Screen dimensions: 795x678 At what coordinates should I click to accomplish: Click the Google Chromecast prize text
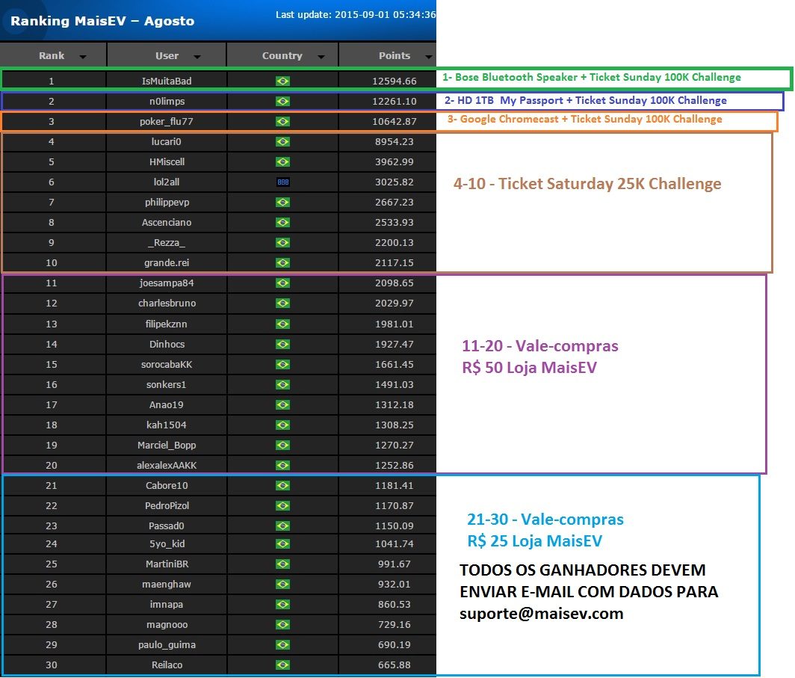tap(584, 119)
